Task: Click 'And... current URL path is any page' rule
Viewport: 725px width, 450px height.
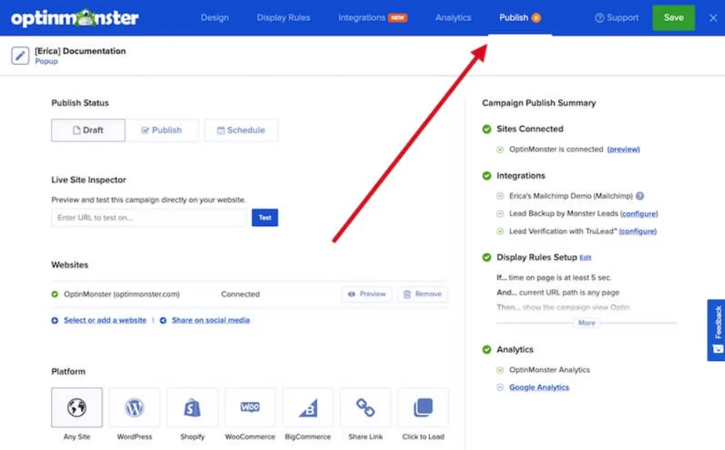Action: (x=557, y=292)
